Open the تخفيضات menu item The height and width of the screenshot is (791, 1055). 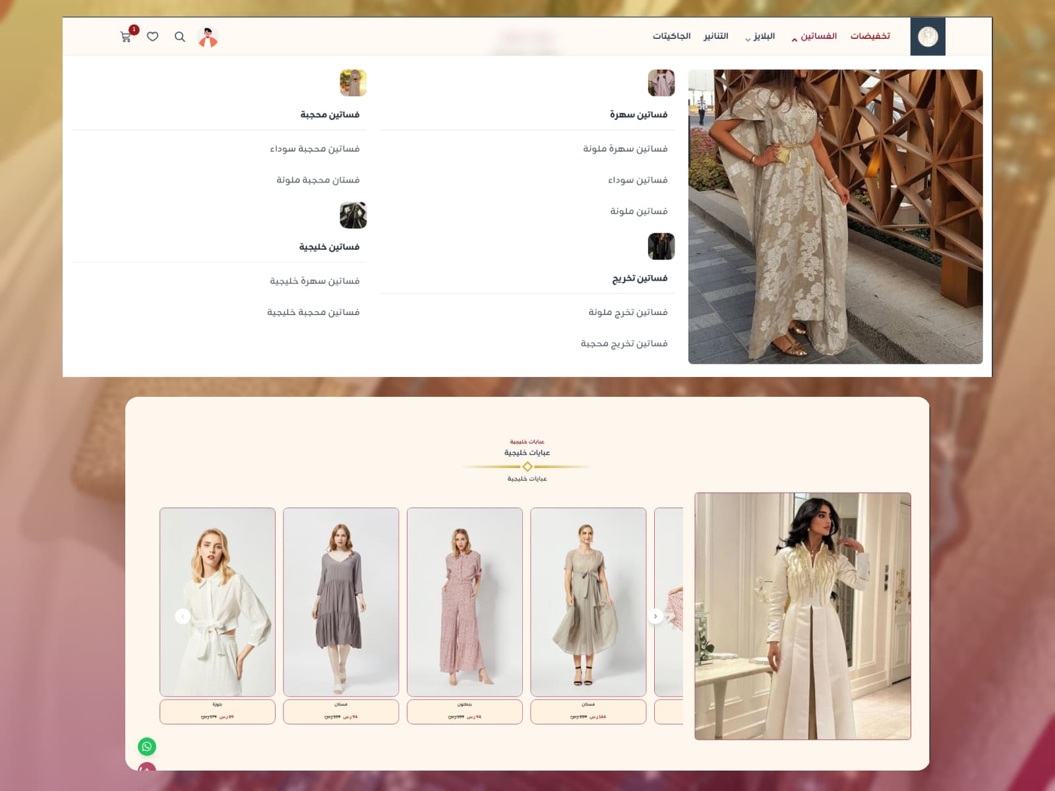(870, 36)
